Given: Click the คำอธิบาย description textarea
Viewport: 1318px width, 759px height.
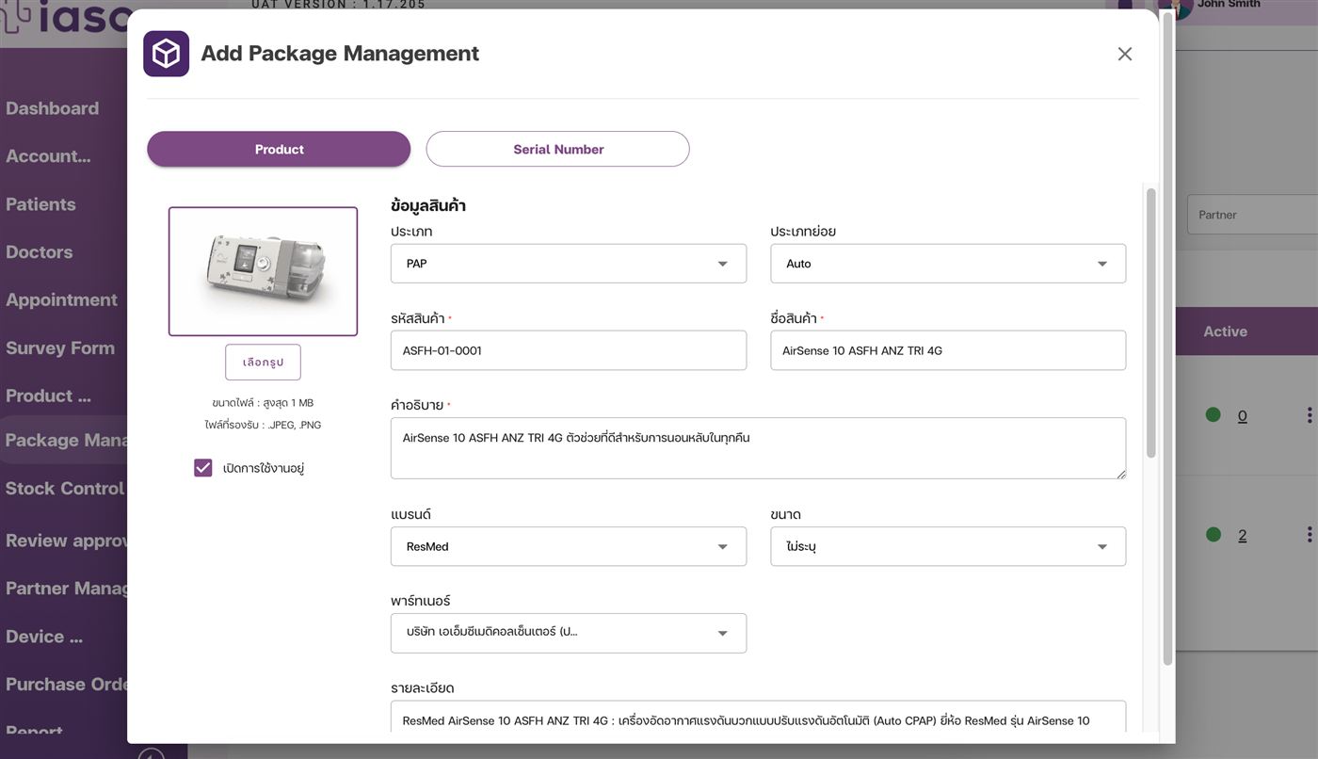Looking at the screenshot, I should pos(758,448).
